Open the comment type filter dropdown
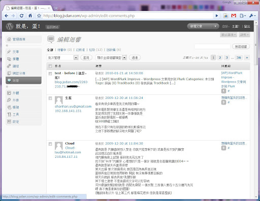Image resolution: width=260 pixels, height=201 pixels. [x=111, y=58]
